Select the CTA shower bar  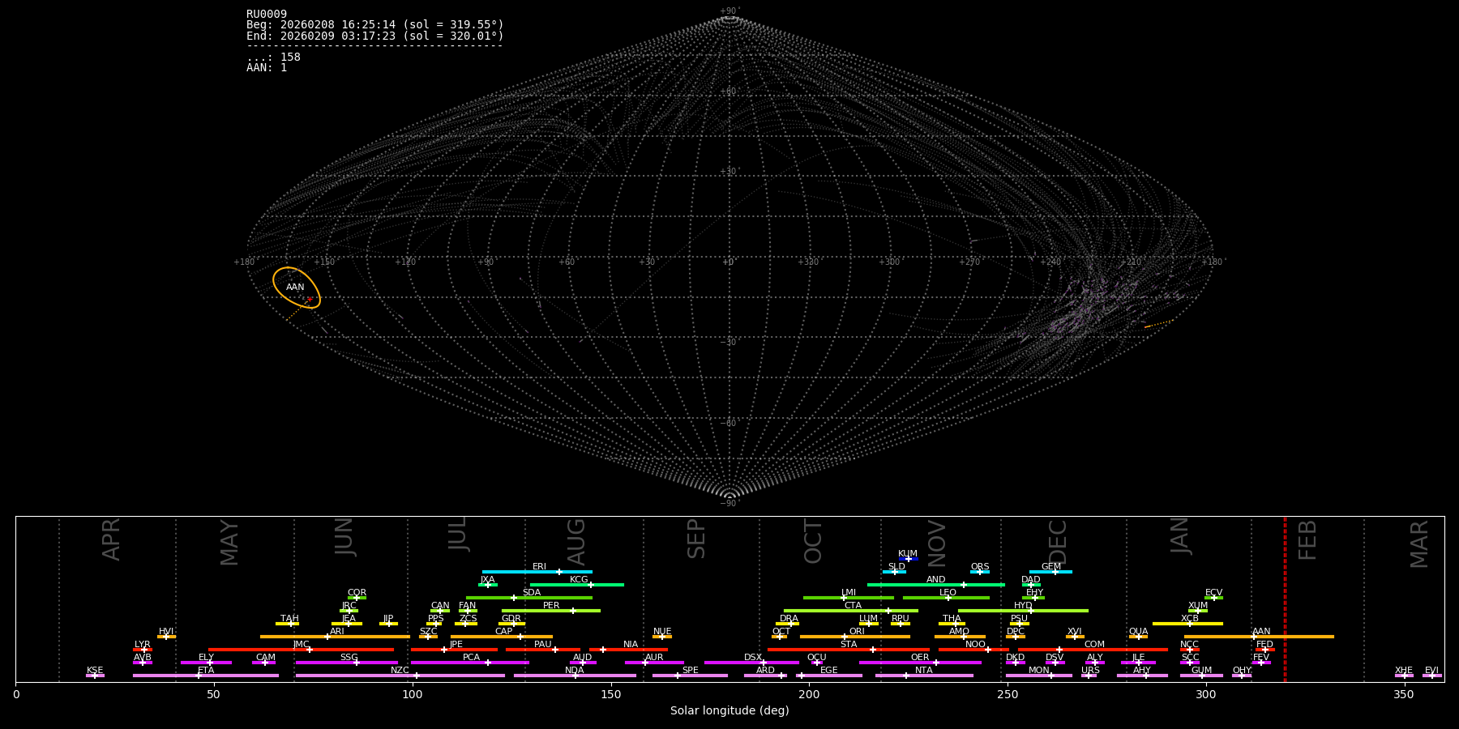pyautogui.click(x=851, y=611)
